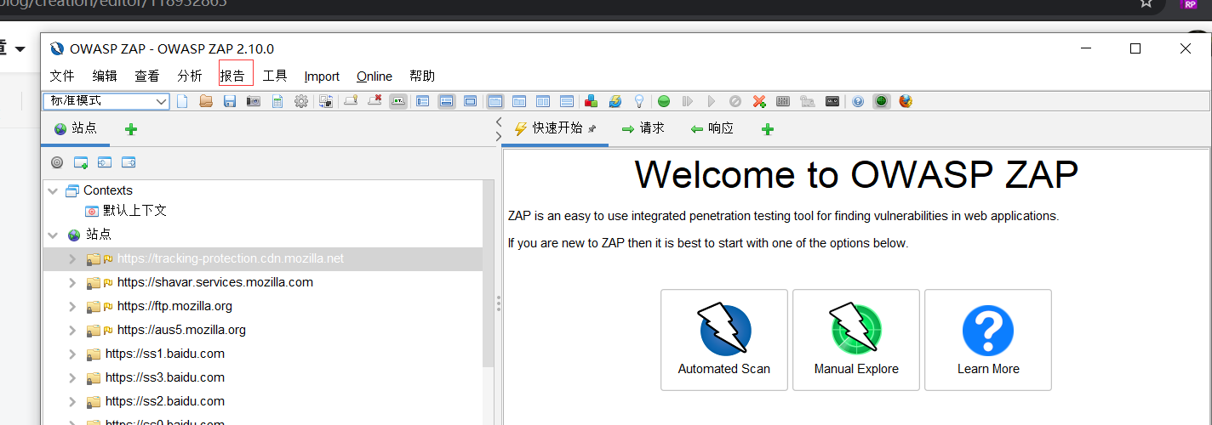Click the Import Context icon in Sites panel
1212x425 pixels.
(x=105, y=162)
